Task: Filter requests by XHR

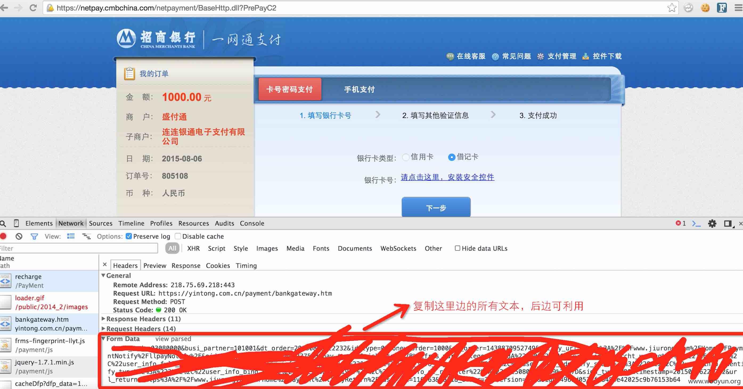Action: click(193, 249)
